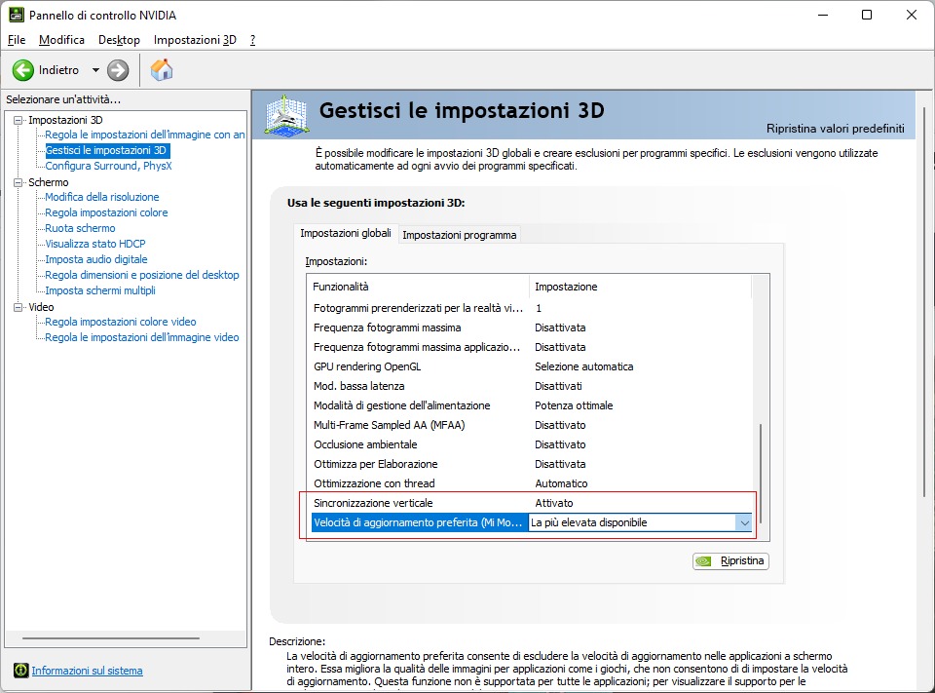Screen dimensions: 935x693
Task: Click the Selezione automatica setting value
Action: (583, 366)
